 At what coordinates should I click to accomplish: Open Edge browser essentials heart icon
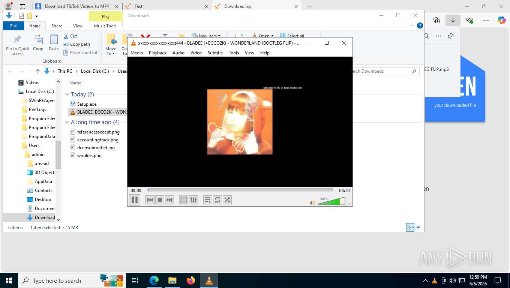point(469,20)
